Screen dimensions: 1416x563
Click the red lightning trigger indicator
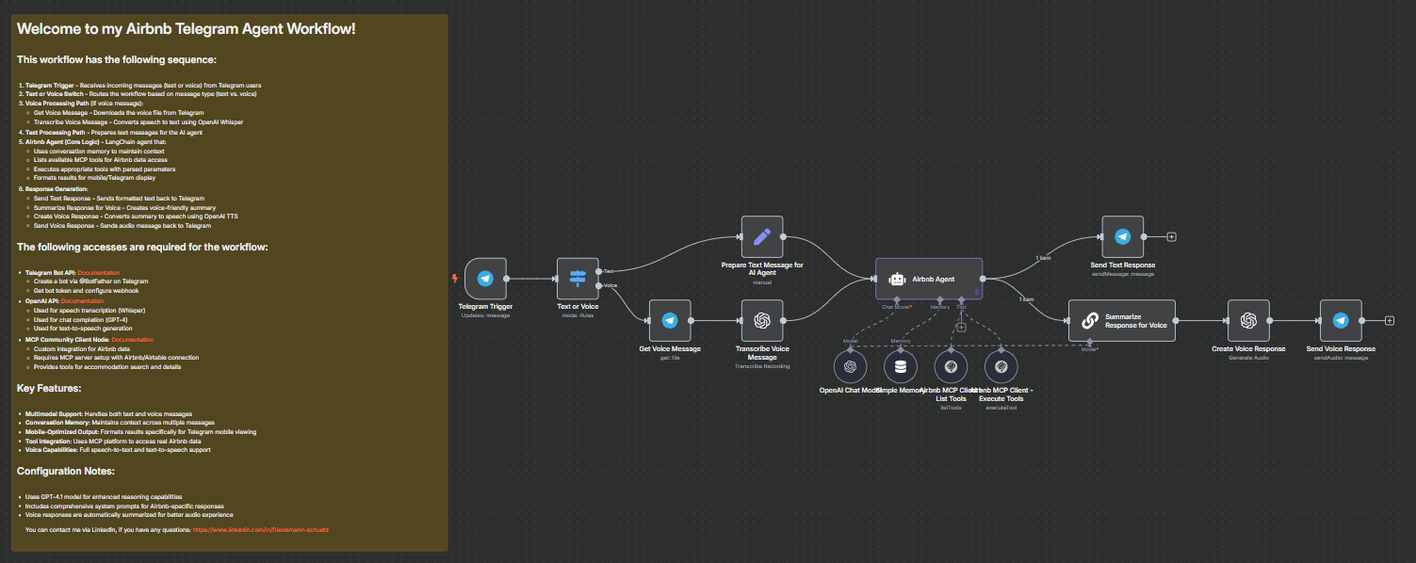point(456,279)
